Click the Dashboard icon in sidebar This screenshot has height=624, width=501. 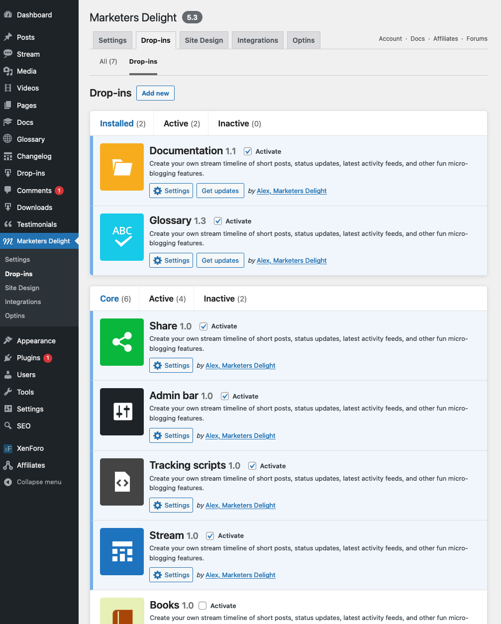pyautogui.click(x=8, y=15)
